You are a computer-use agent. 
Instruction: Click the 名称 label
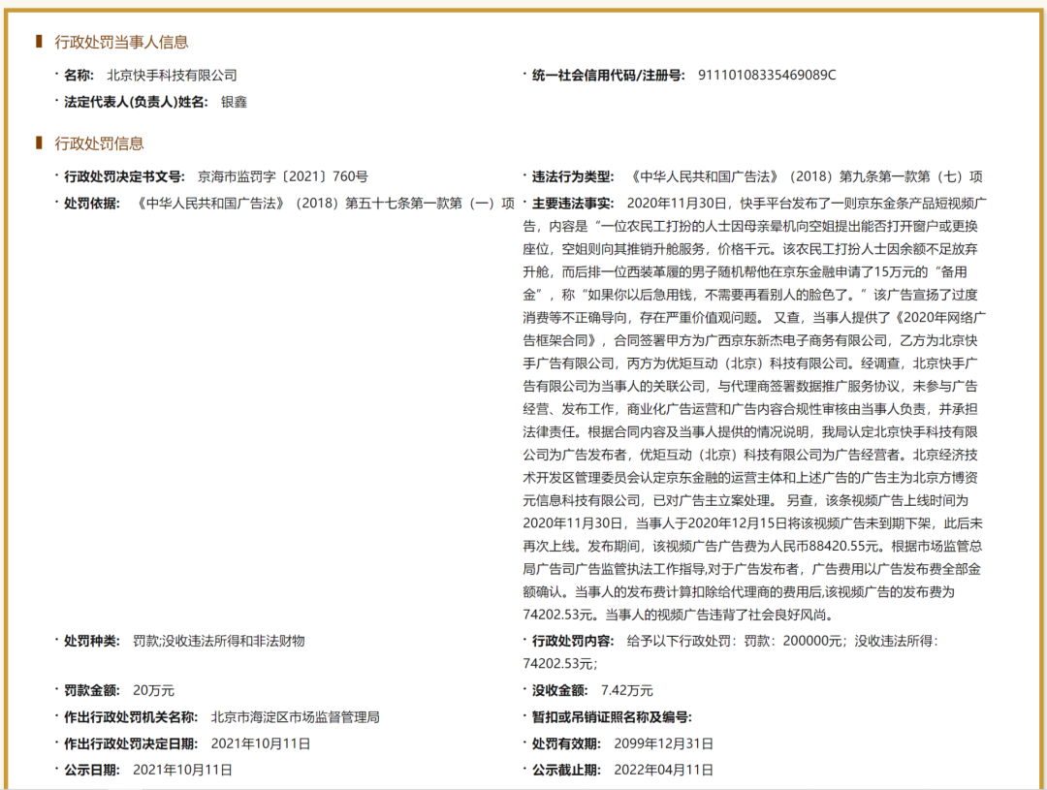pyautogui.click(x=79, y=76)
